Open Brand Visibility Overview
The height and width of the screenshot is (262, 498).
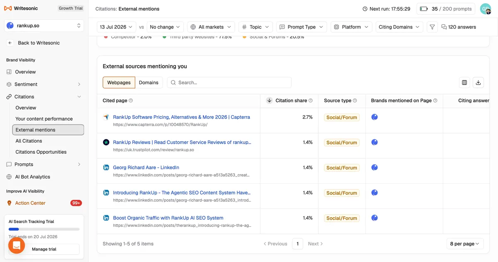25,72
